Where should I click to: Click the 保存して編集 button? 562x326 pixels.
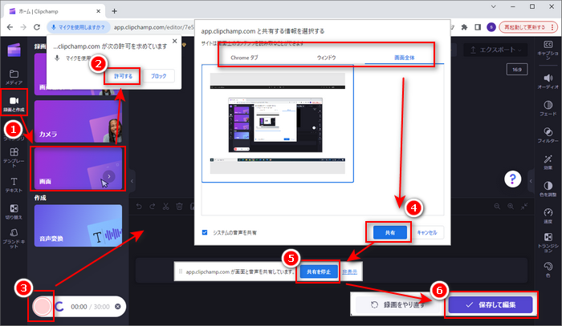click(x=491, y=304)
